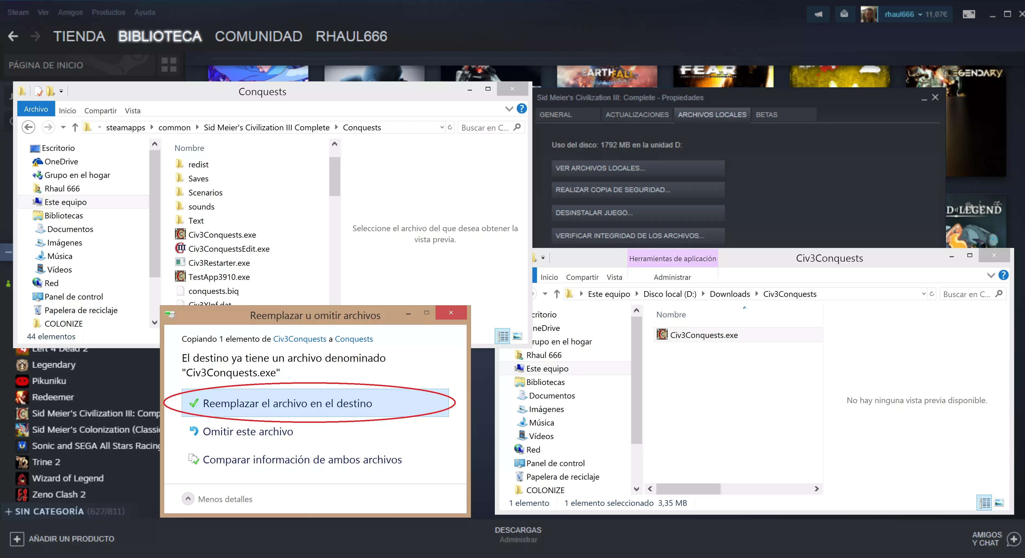Click VERIFICAR INTEGRIDAD DE LOS ARCHIVOS button

[637, 235]
